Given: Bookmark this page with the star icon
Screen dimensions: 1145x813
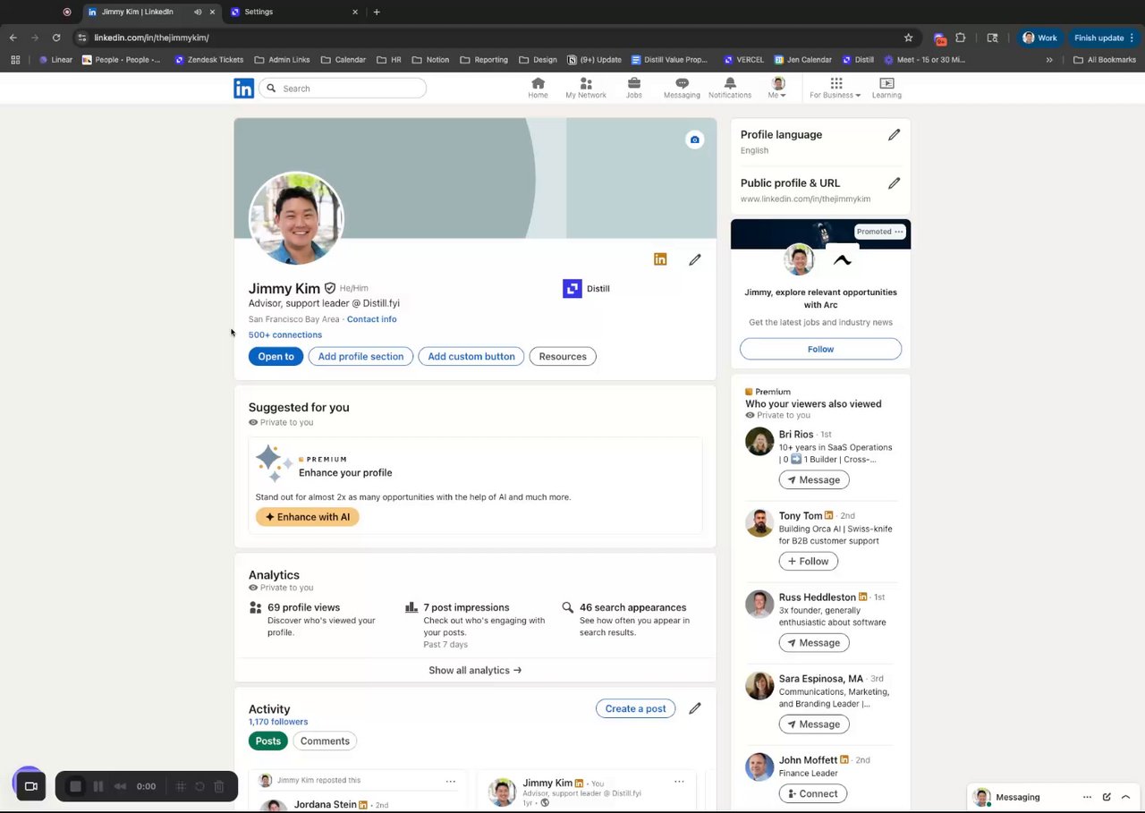Looking at the screenshot, I should tap(909, 38).
